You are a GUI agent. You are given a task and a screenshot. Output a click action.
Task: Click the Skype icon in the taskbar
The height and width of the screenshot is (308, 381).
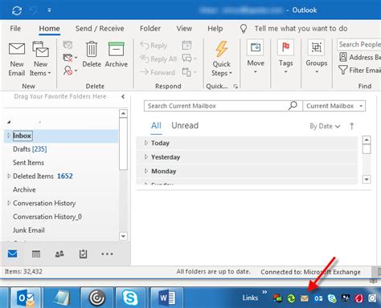(130, 298)
